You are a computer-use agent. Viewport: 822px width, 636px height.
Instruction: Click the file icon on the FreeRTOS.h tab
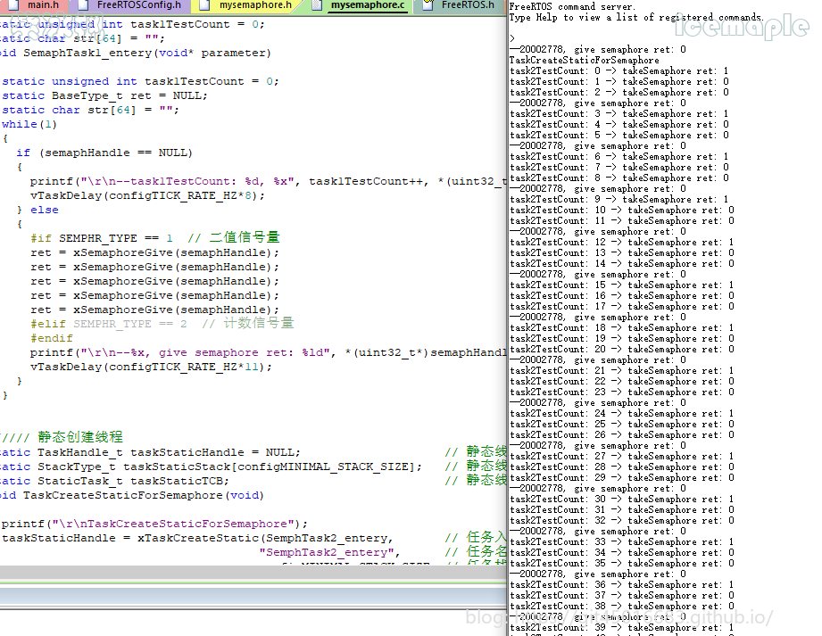[x=428, y=5]
